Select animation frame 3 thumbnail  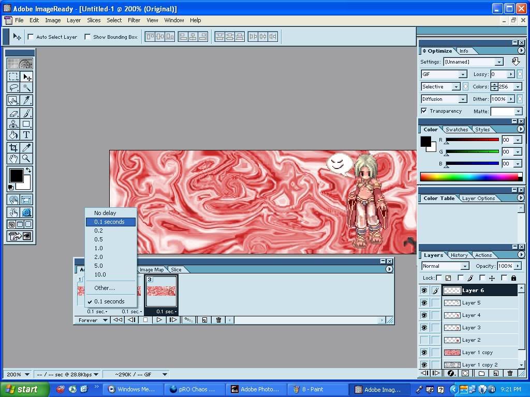(x=161, y=291)
